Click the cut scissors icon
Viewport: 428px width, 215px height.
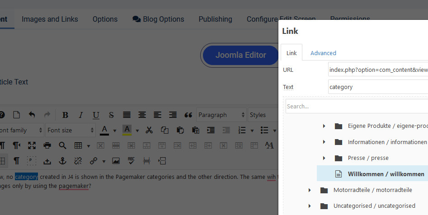[x=149, y=131]
